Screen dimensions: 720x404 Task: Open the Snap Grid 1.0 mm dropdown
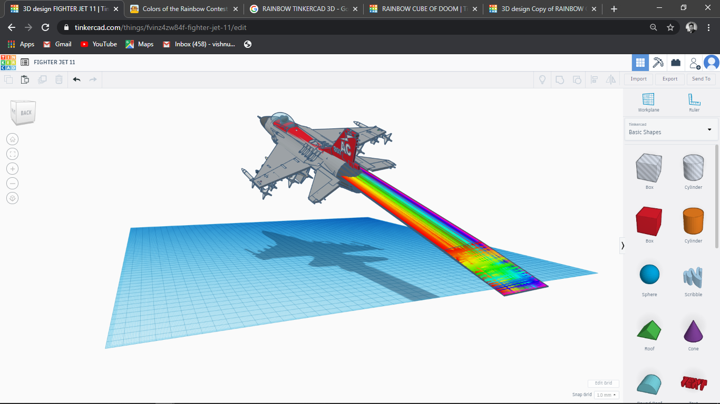[x=606, y=395]
